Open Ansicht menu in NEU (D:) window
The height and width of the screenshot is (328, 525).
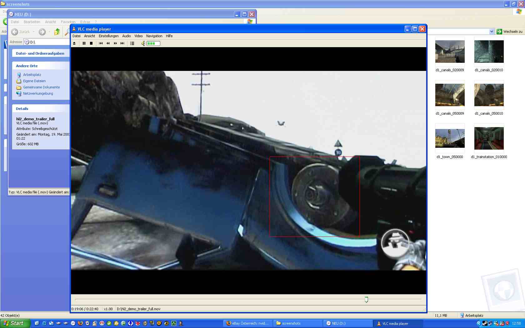point(51,22)
